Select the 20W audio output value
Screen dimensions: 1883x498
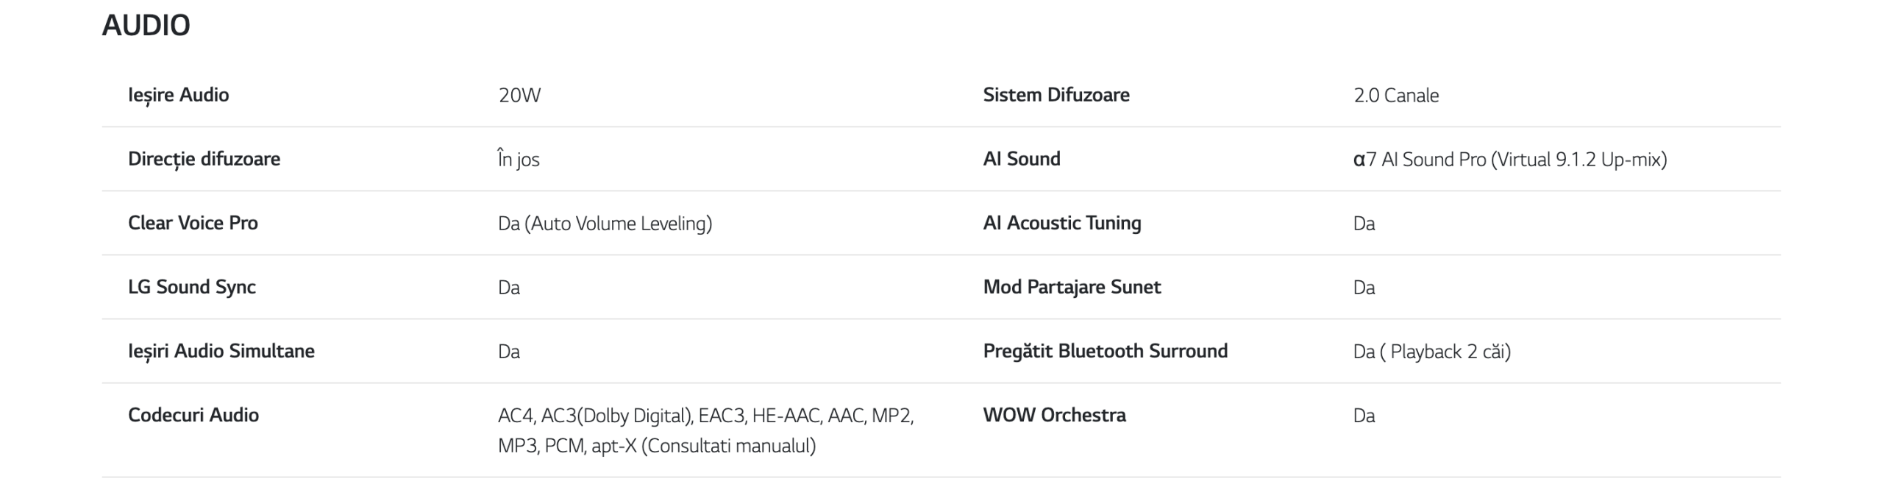point(519,96)
